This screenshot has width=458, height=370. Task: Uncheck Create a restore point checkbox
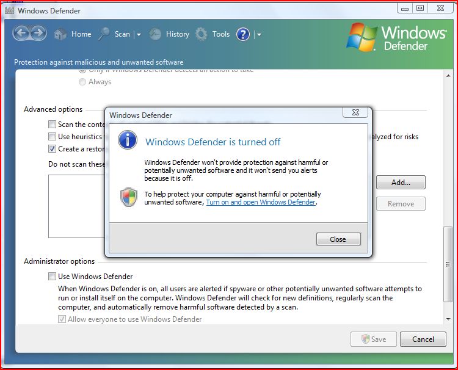click(52, 148)
